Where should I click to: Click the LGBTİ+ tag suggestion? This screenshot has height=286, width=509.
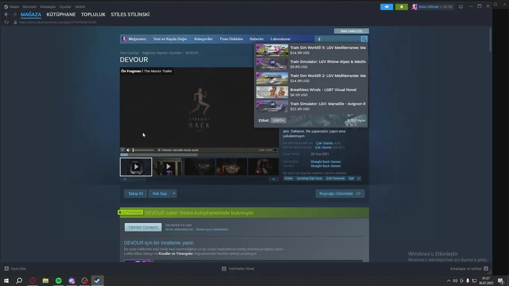pyautogui.click(x=278, y=120)
